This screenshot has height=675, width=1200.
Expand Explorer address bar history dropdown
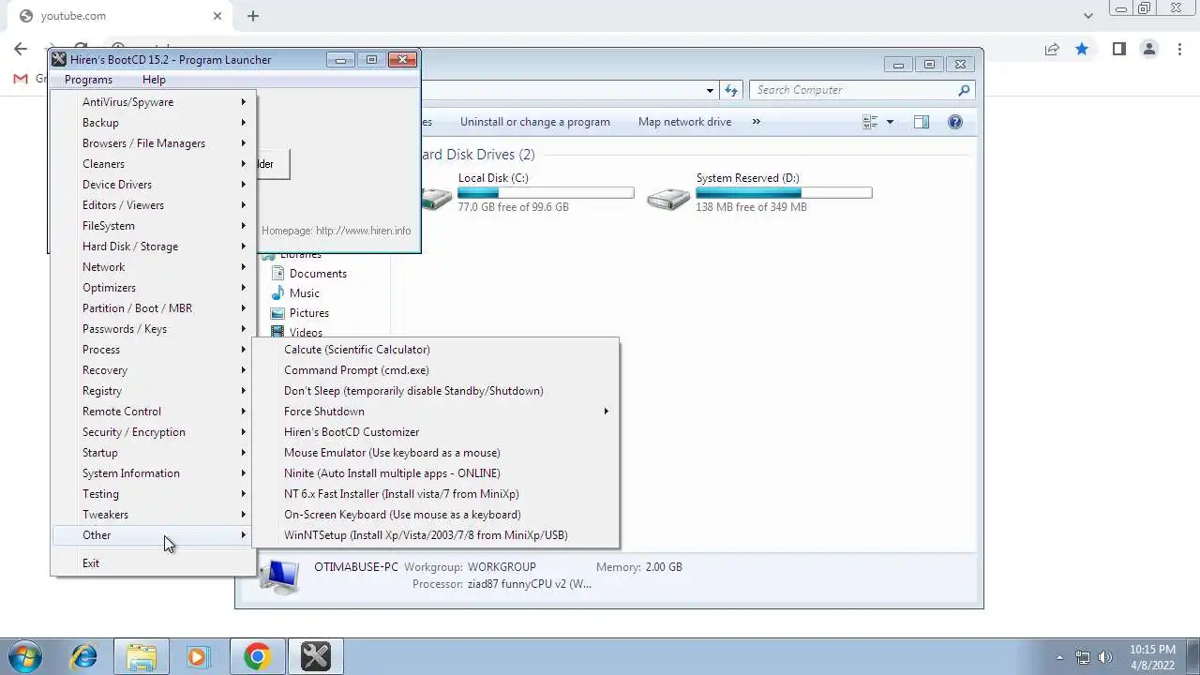pyautogui.click(x=710, y=90)
